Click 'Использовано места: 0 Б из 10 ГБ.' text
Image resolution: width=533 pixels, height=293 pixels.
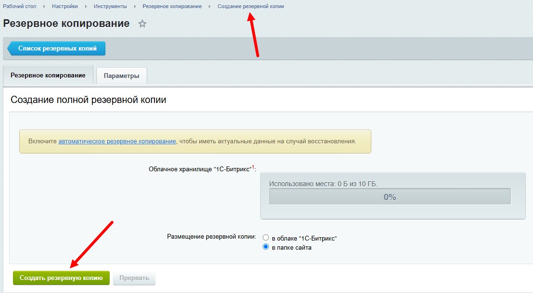(323, 184)
